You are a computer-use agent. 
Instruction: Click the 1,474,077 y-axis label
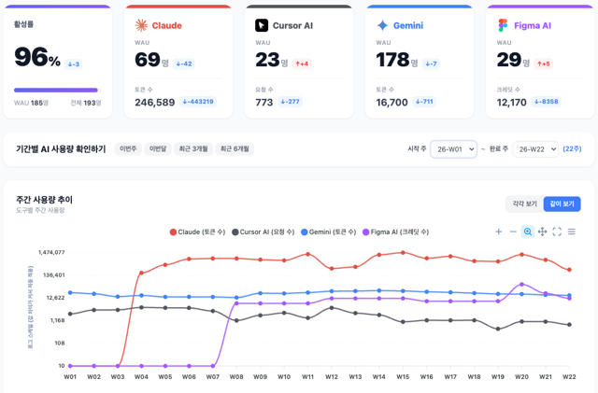coord(51,252)
